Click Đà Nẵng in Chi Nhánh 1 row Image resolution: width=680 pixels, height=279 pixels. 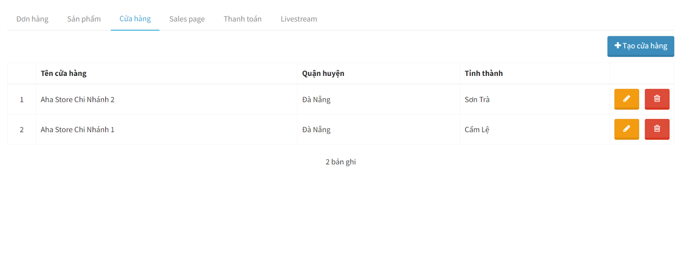click(378, 130)
